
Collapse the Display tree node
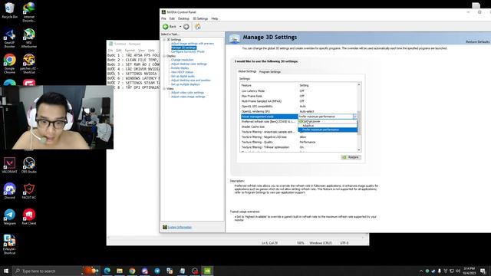point(163,56)
